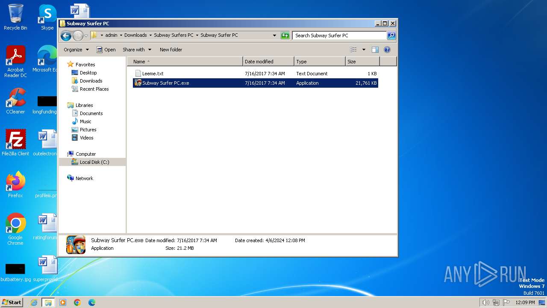Image resolution: width=547 pixels, height=308 pixels.
Task: Select the Subway Surfer PC.exe file
Action: (165, 83)
